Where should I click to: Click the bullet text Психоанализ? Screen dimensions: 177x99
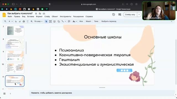pos(71,50)
